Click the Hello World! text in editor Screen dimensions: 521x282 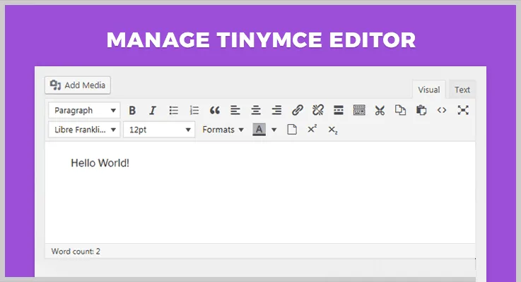(x=100, y=163)
